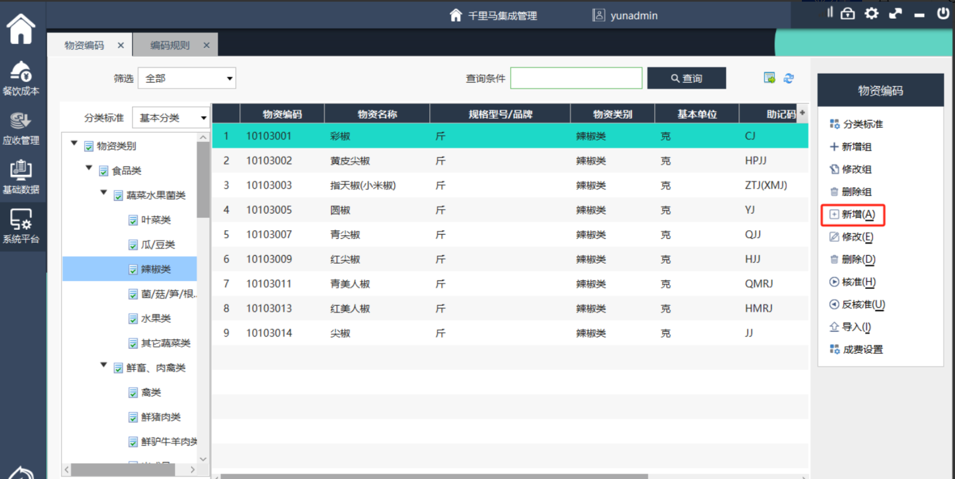
Task: Open the 分类标准 dropdown showing 基本分类
Action: (171, 118)
